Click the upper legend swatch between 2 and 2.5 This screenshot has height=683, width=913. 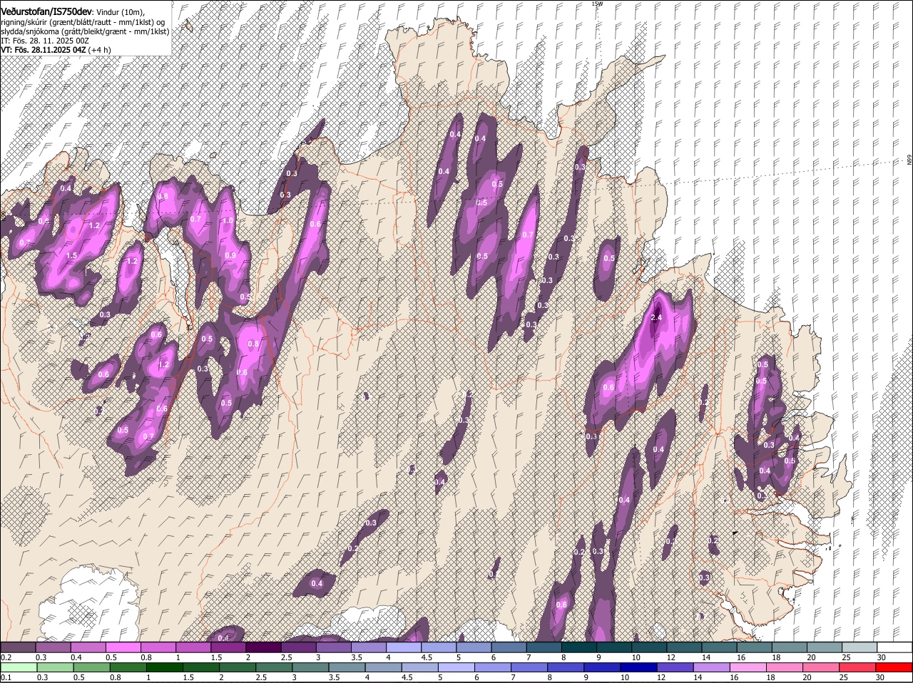(263, 647)
